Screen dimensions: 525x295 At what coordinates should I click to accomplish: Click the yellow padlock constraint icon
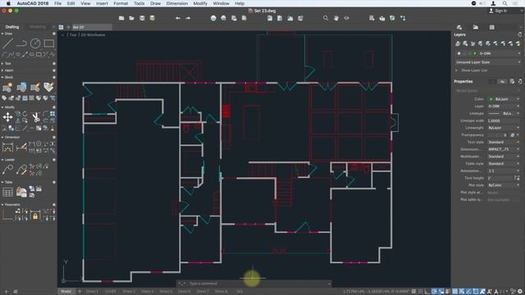pyautogui.click(x=35, y=216)
